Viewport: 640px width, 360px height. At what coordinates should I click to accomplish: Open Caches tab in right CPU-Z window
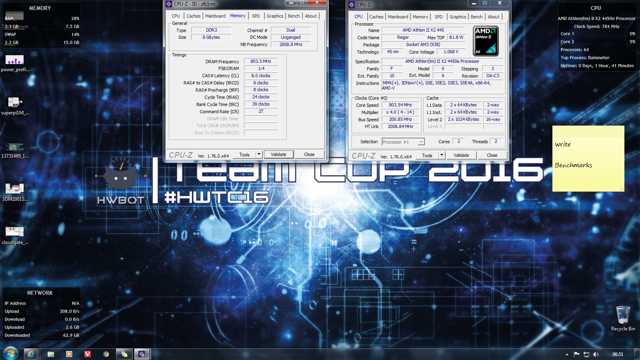coord(376,17)
